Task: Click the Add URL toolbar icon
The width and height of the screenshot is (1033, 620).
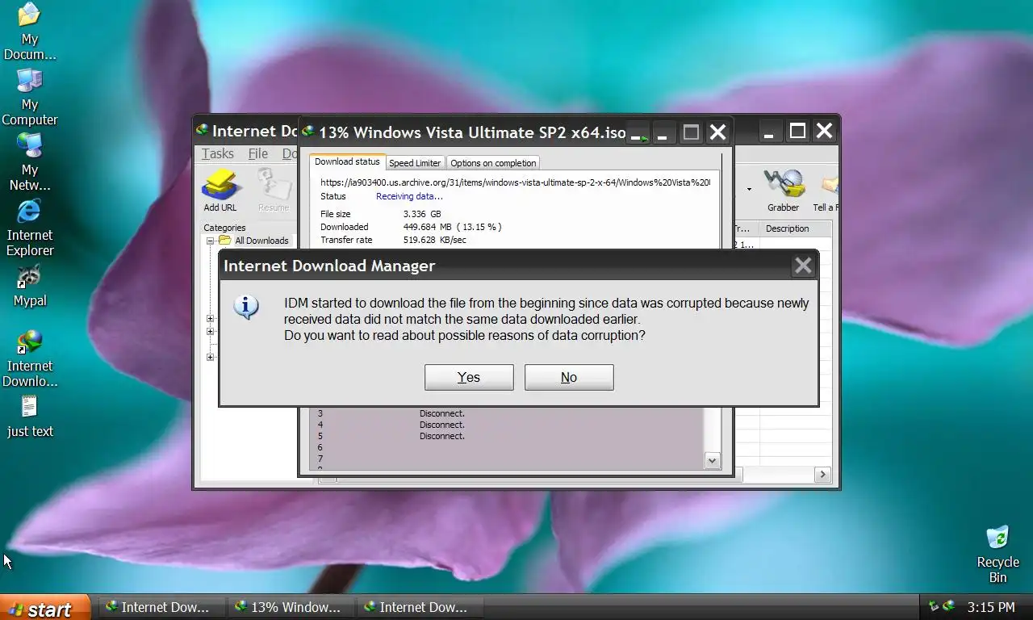Action: (x=220, y=191)
